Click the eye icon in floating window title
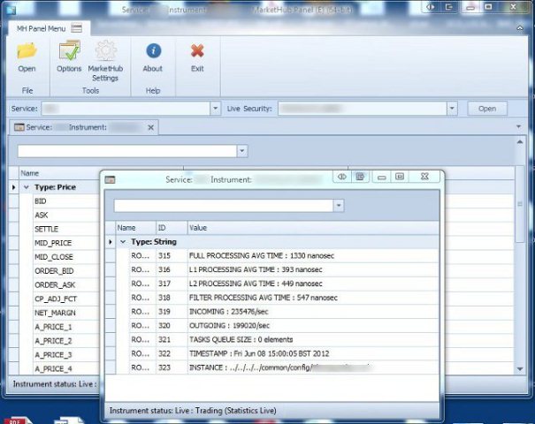Screen dimensions: 535x424 341,178
